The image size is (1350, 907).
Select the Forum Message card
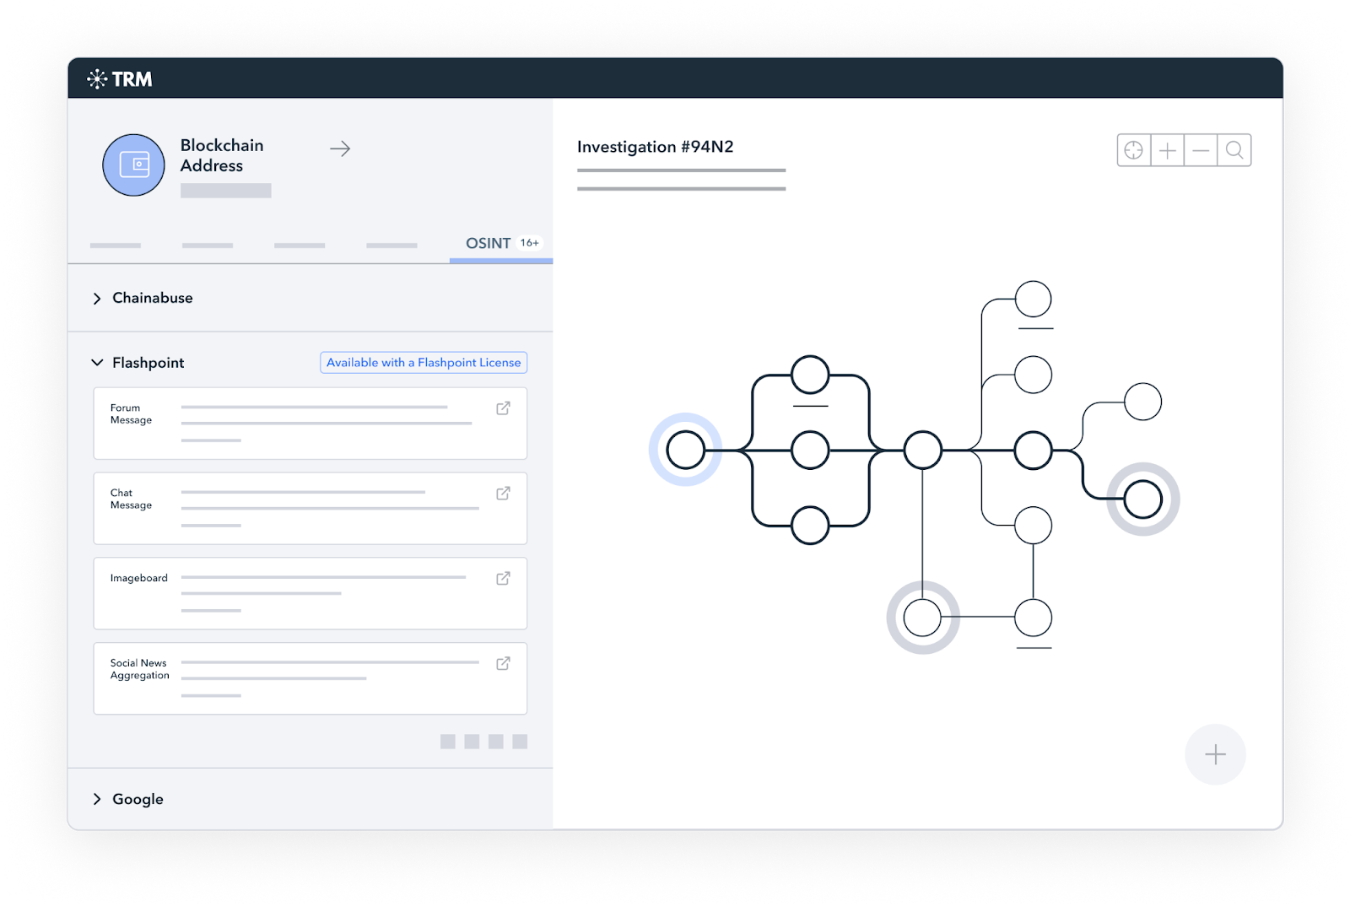(310, 424)
